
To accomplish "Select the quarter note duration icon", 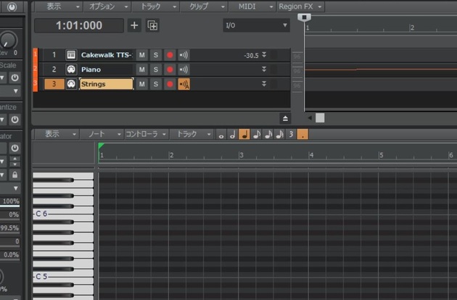I will (x=244, y=134).
